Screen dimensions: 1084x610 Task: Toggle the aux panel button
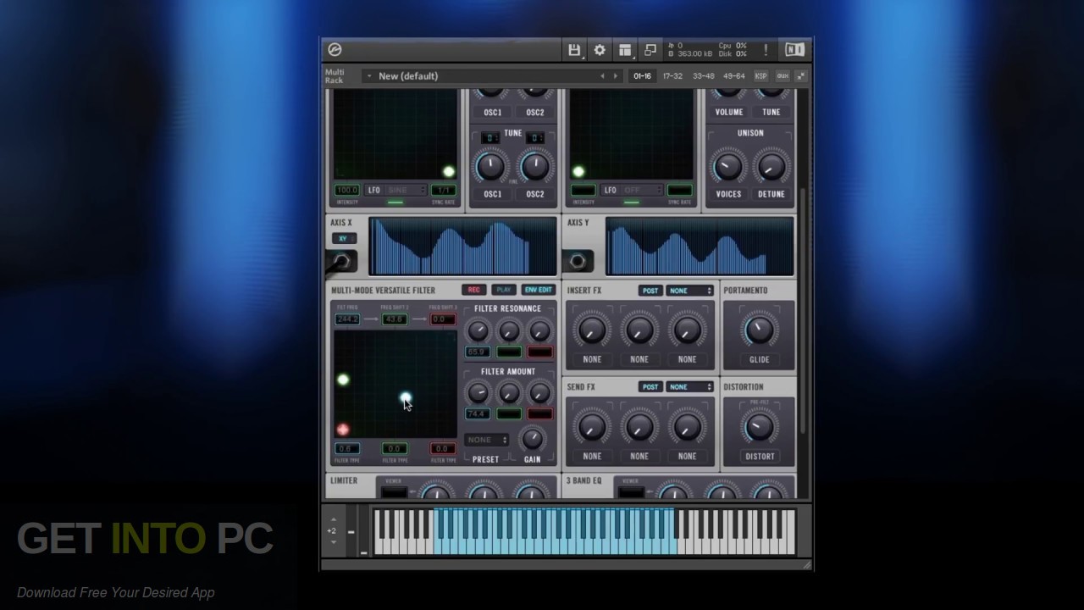pos(783,76)
